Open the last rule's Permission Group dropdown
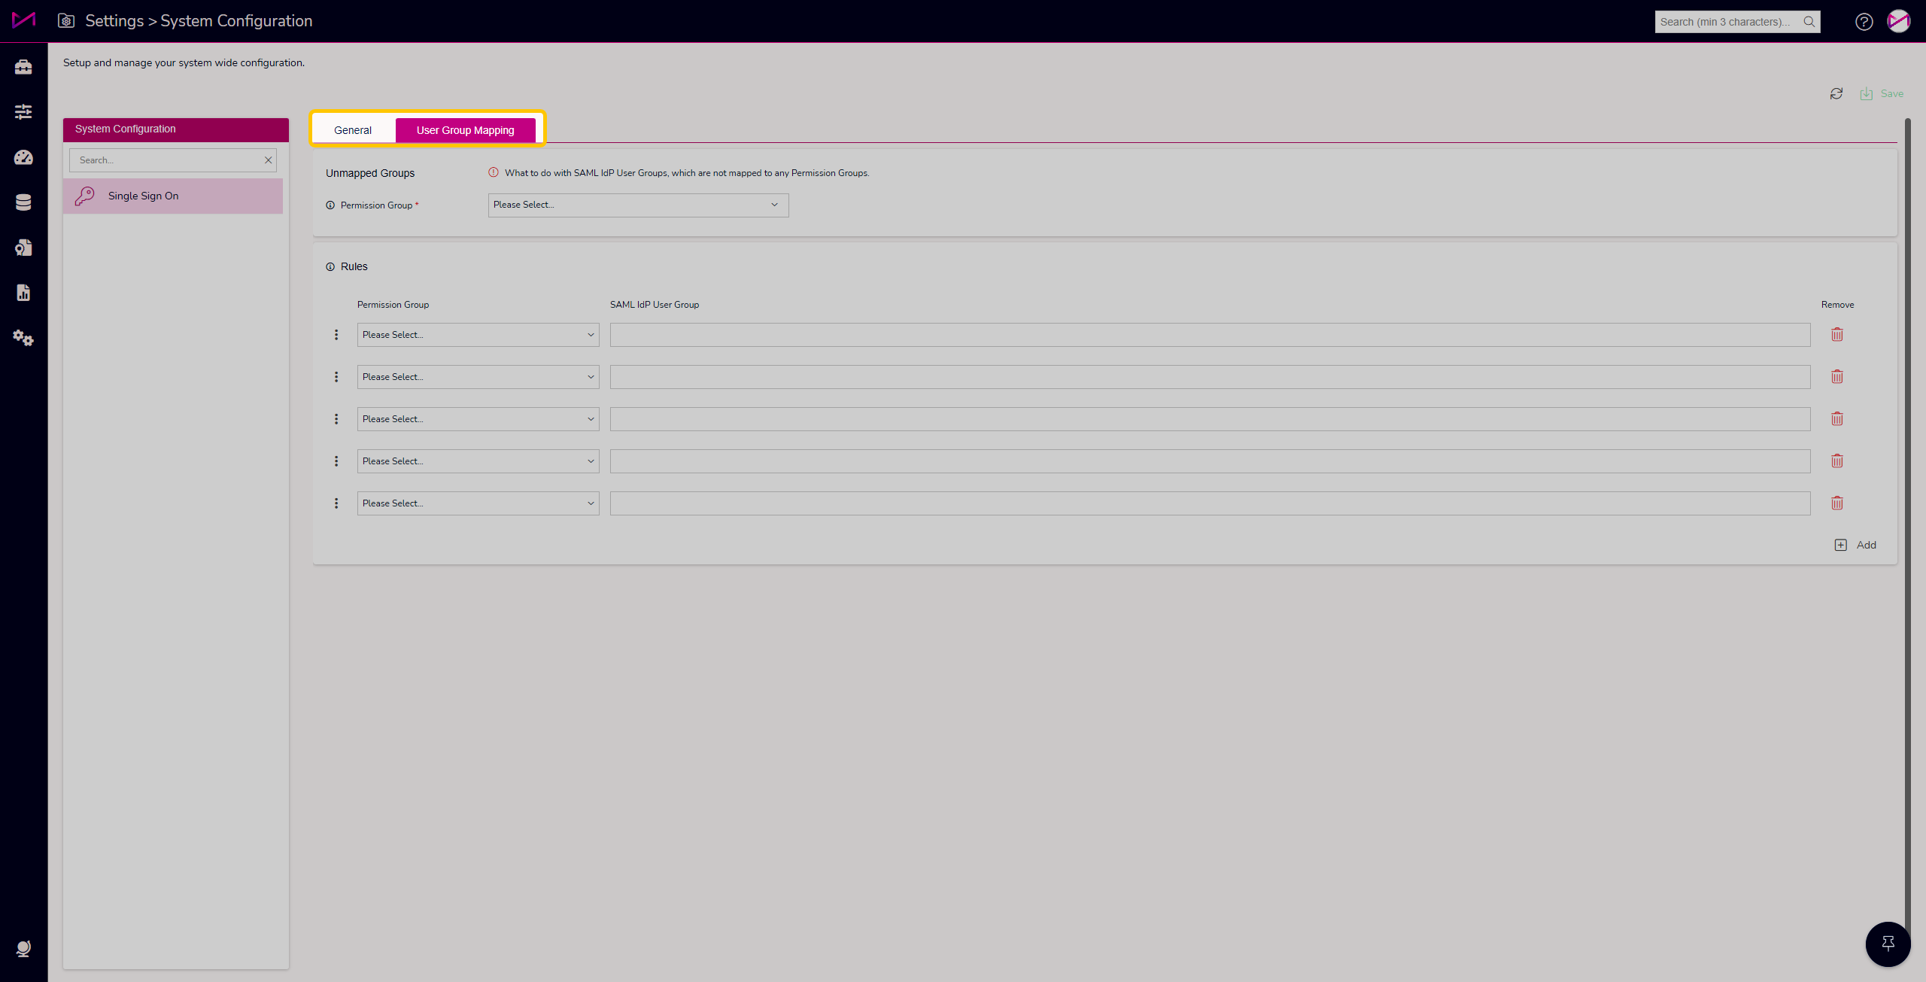Image resolution: width=1926 pixels, height=982 pixels. 478,503
